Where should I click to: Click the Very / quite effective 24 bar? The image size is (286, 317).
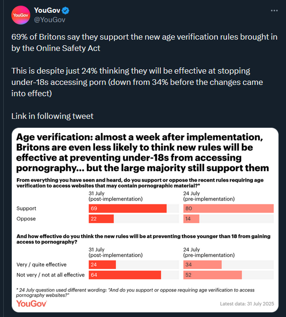click(x=102, y=265)
